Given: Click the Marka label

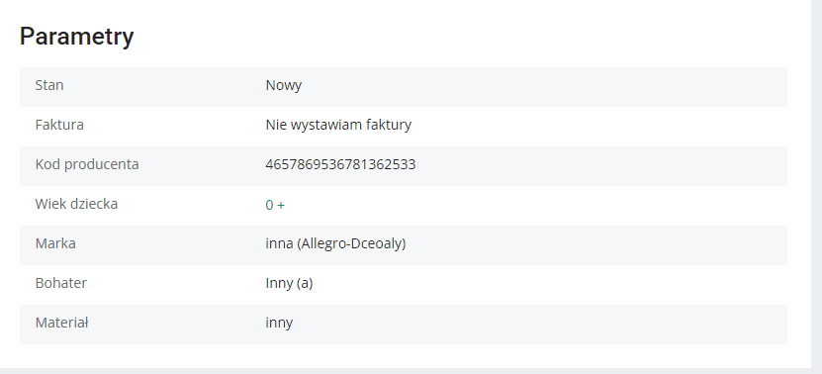Looking at the screenshot, I should point(55,243).
